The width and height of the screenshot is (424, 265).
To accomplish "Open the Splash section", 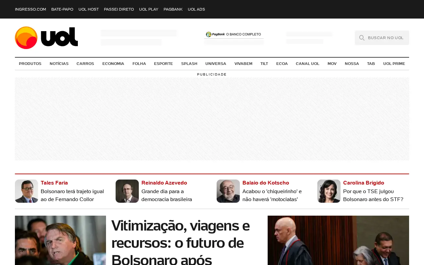I will pos(189,64).
